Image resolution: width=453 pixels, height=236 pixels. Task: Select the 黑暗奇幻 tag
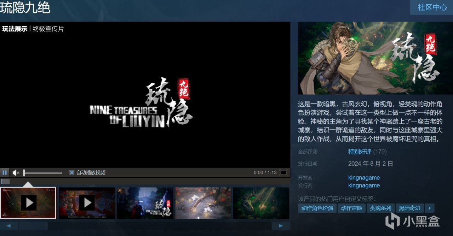tap(409, 208)
